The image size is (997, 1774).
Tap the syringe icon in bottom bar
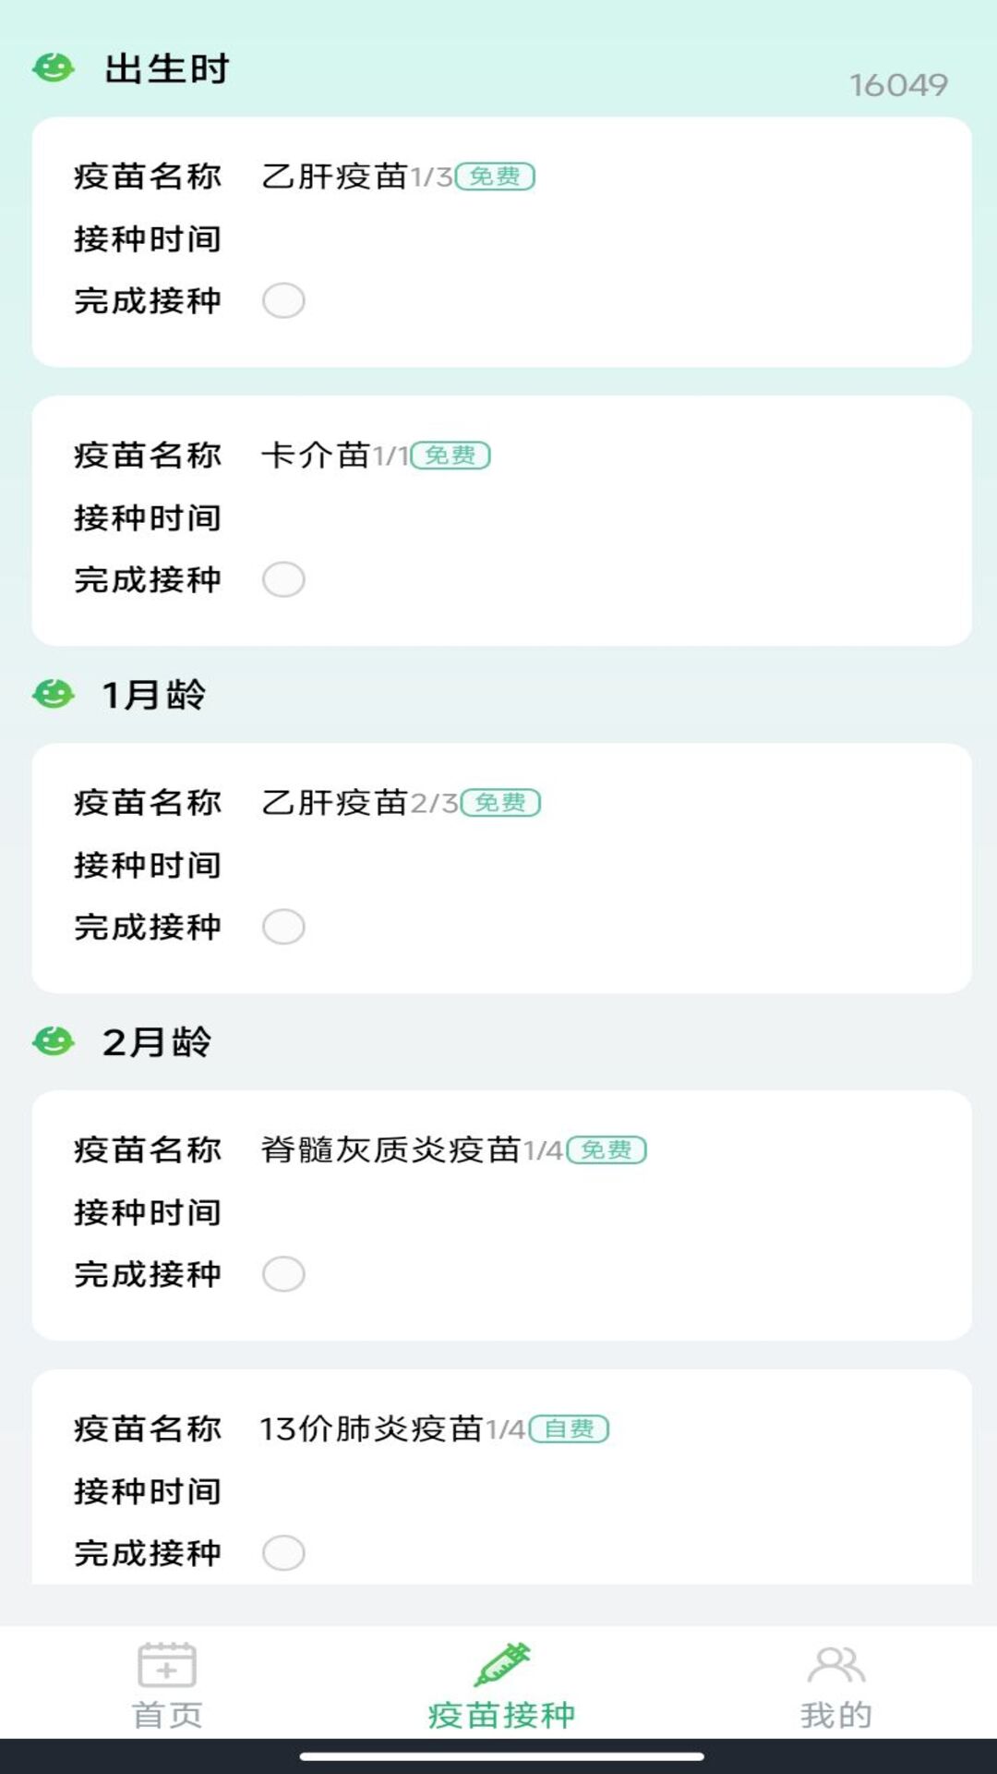tap(501, 1665)
